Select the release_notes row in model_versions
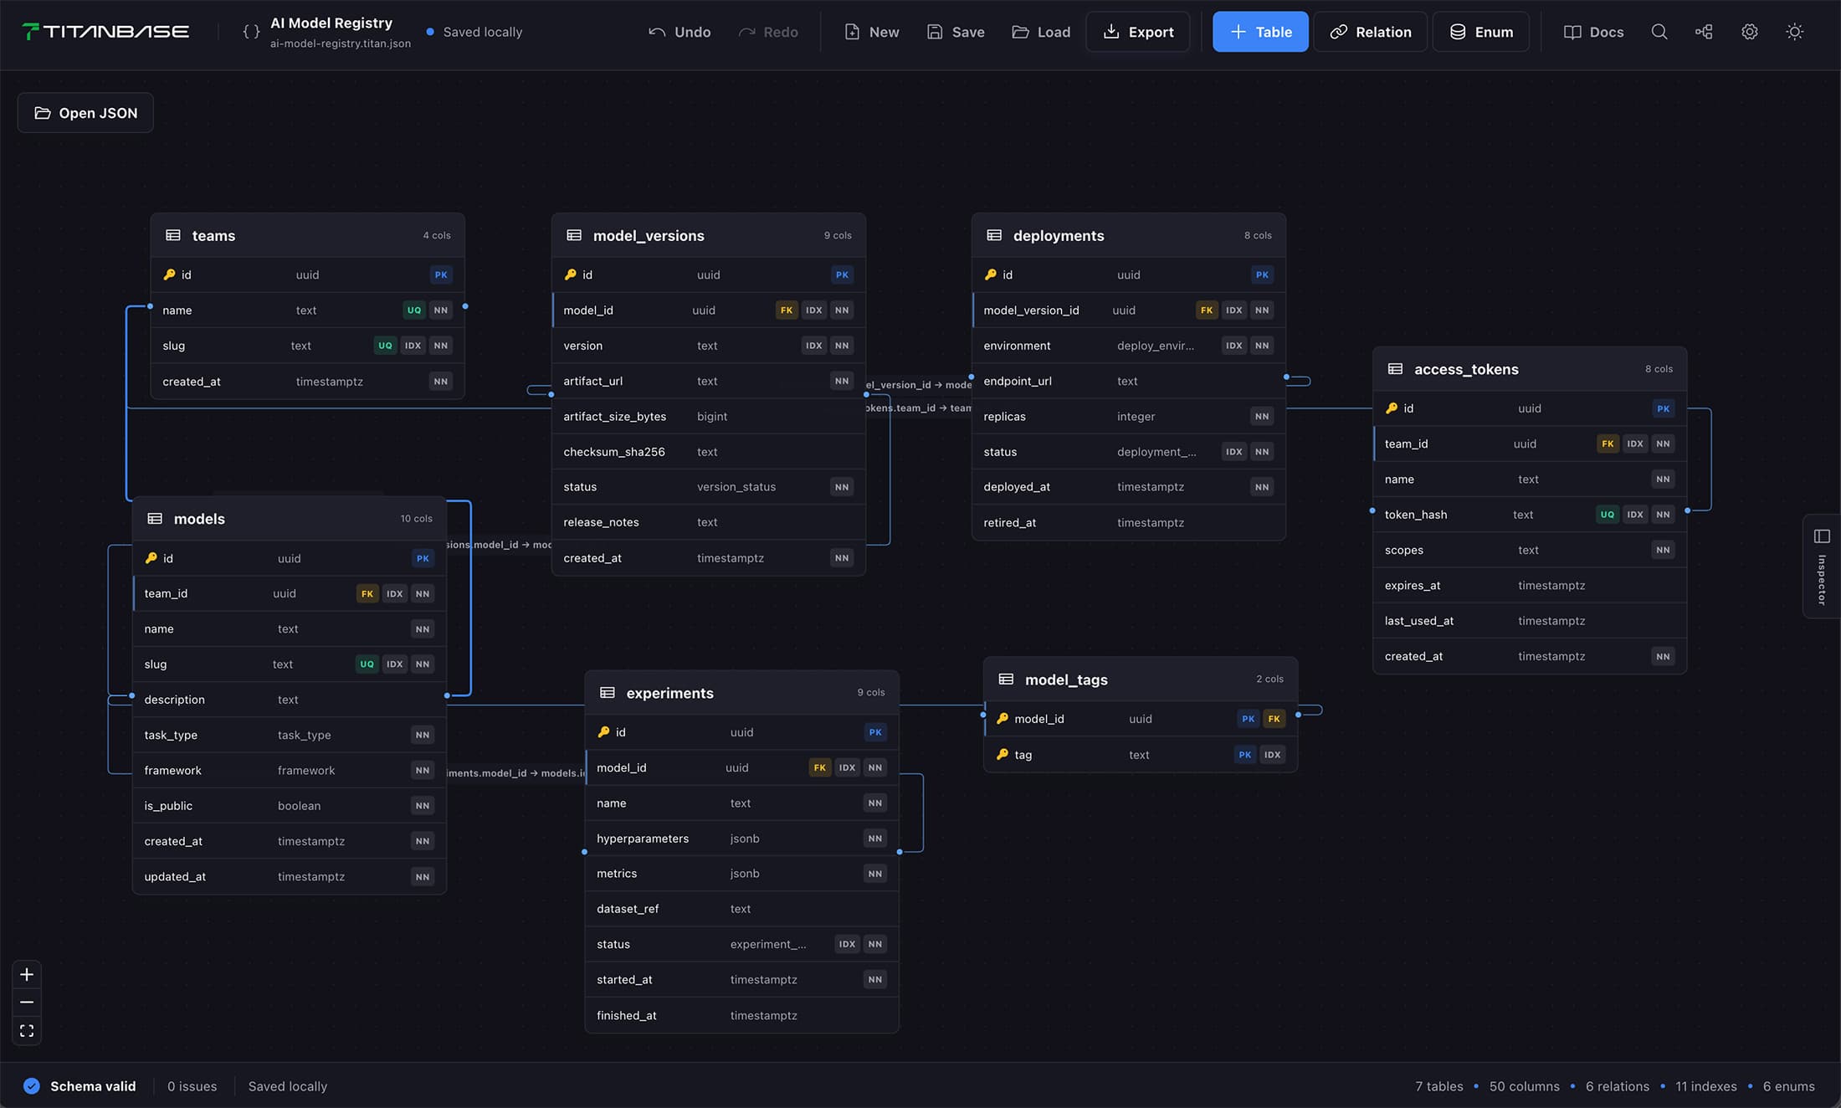1841x1108 pixels. (x=709, y=522)
